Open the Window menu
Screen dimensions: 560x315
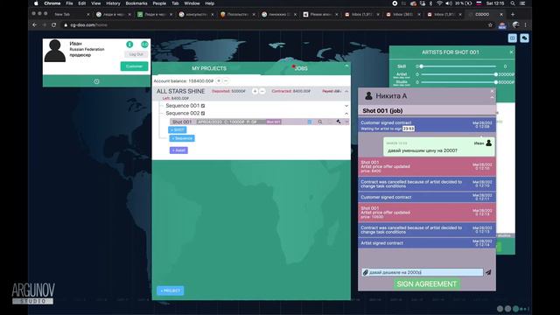192,3
